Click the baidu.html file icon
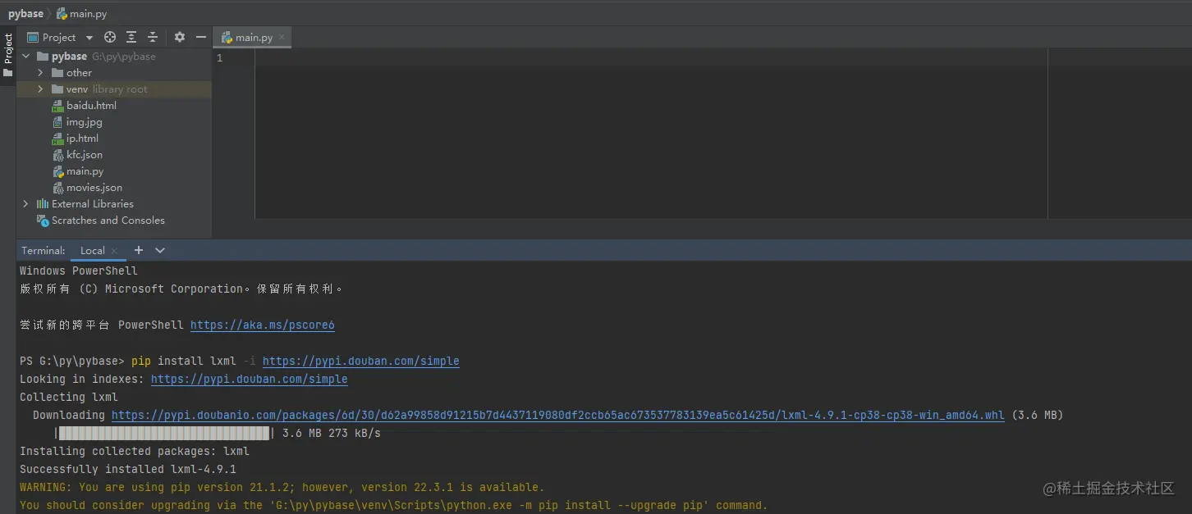This screenshot has height=514, width=1192. (x=57, y=106)
